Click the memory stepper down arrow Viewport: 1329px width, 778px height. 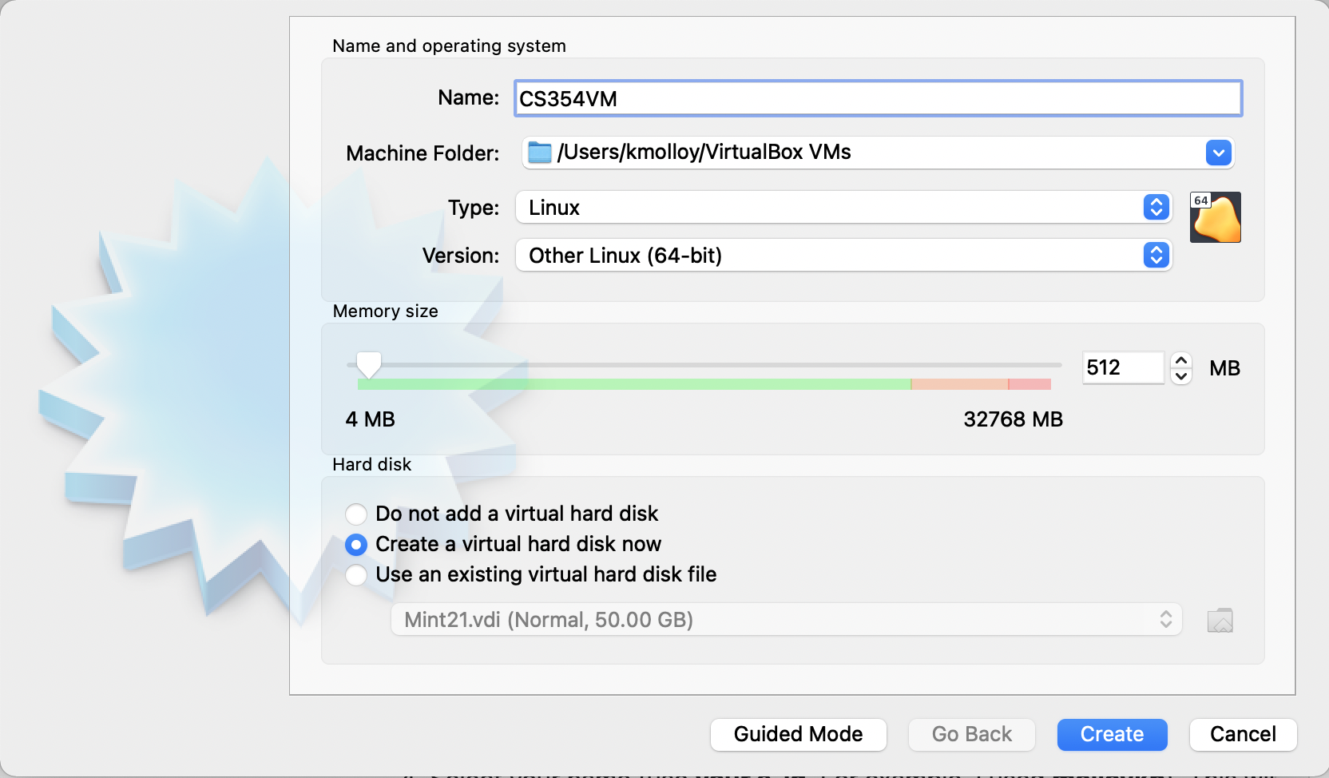(x=1180, y=376)
